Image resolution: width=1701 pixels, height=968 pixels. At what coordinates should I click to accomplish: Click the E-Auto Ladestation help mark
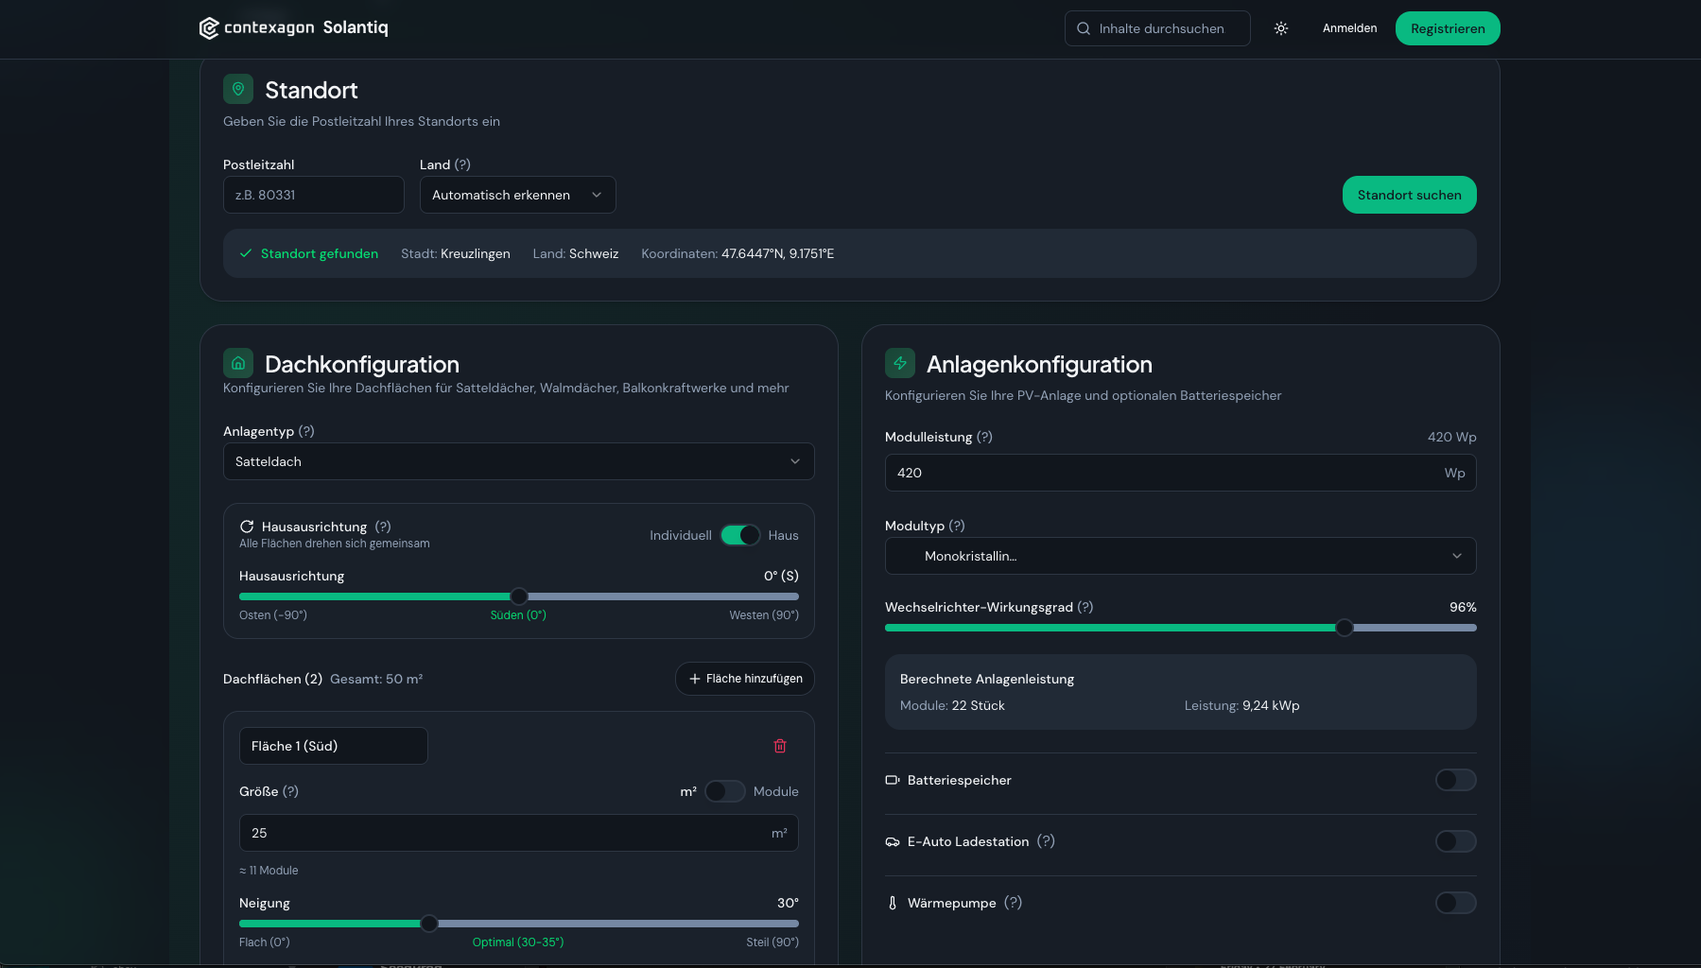click(x=1047, y=841)
